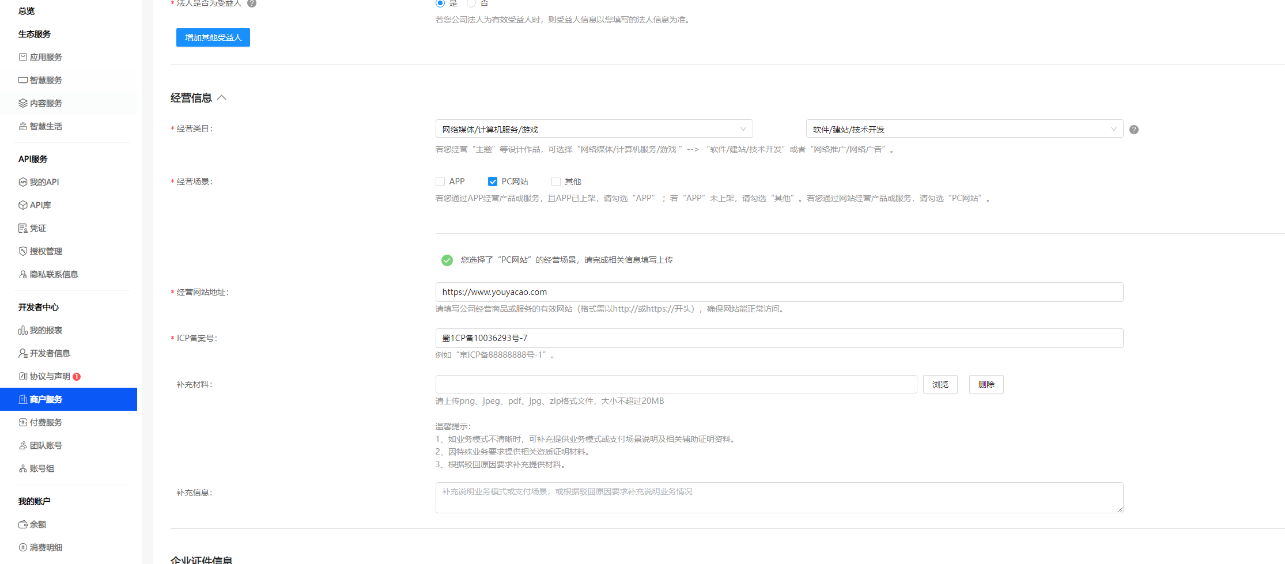
Task: Click the 账号组 icon
Action: click(23, 468)
